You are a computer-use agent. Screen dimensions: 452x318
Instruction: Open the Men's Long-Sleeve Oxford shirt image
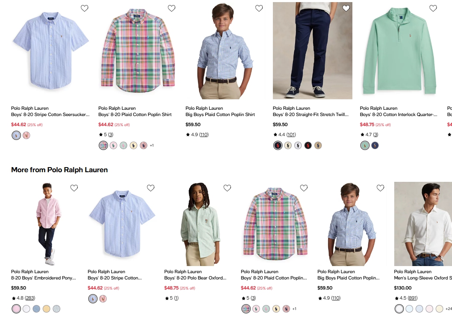pos(423,224)
